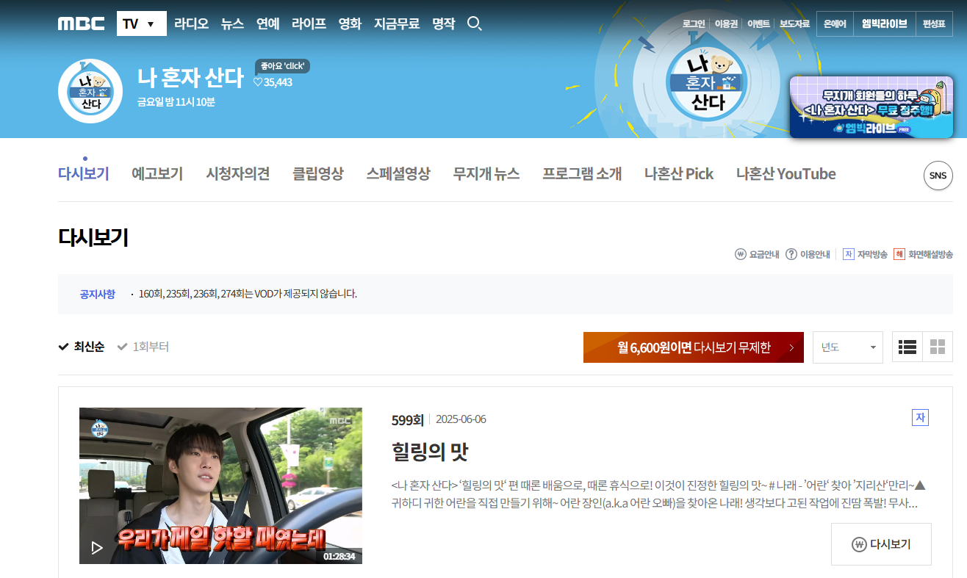Switch to list view layout
This screenshot has height=578, width=967.
[907, 346]
